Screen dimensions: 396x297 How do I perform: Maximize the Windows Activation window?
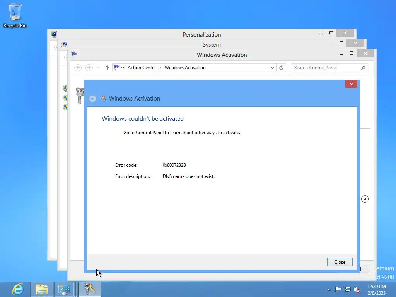coord(351,53)
